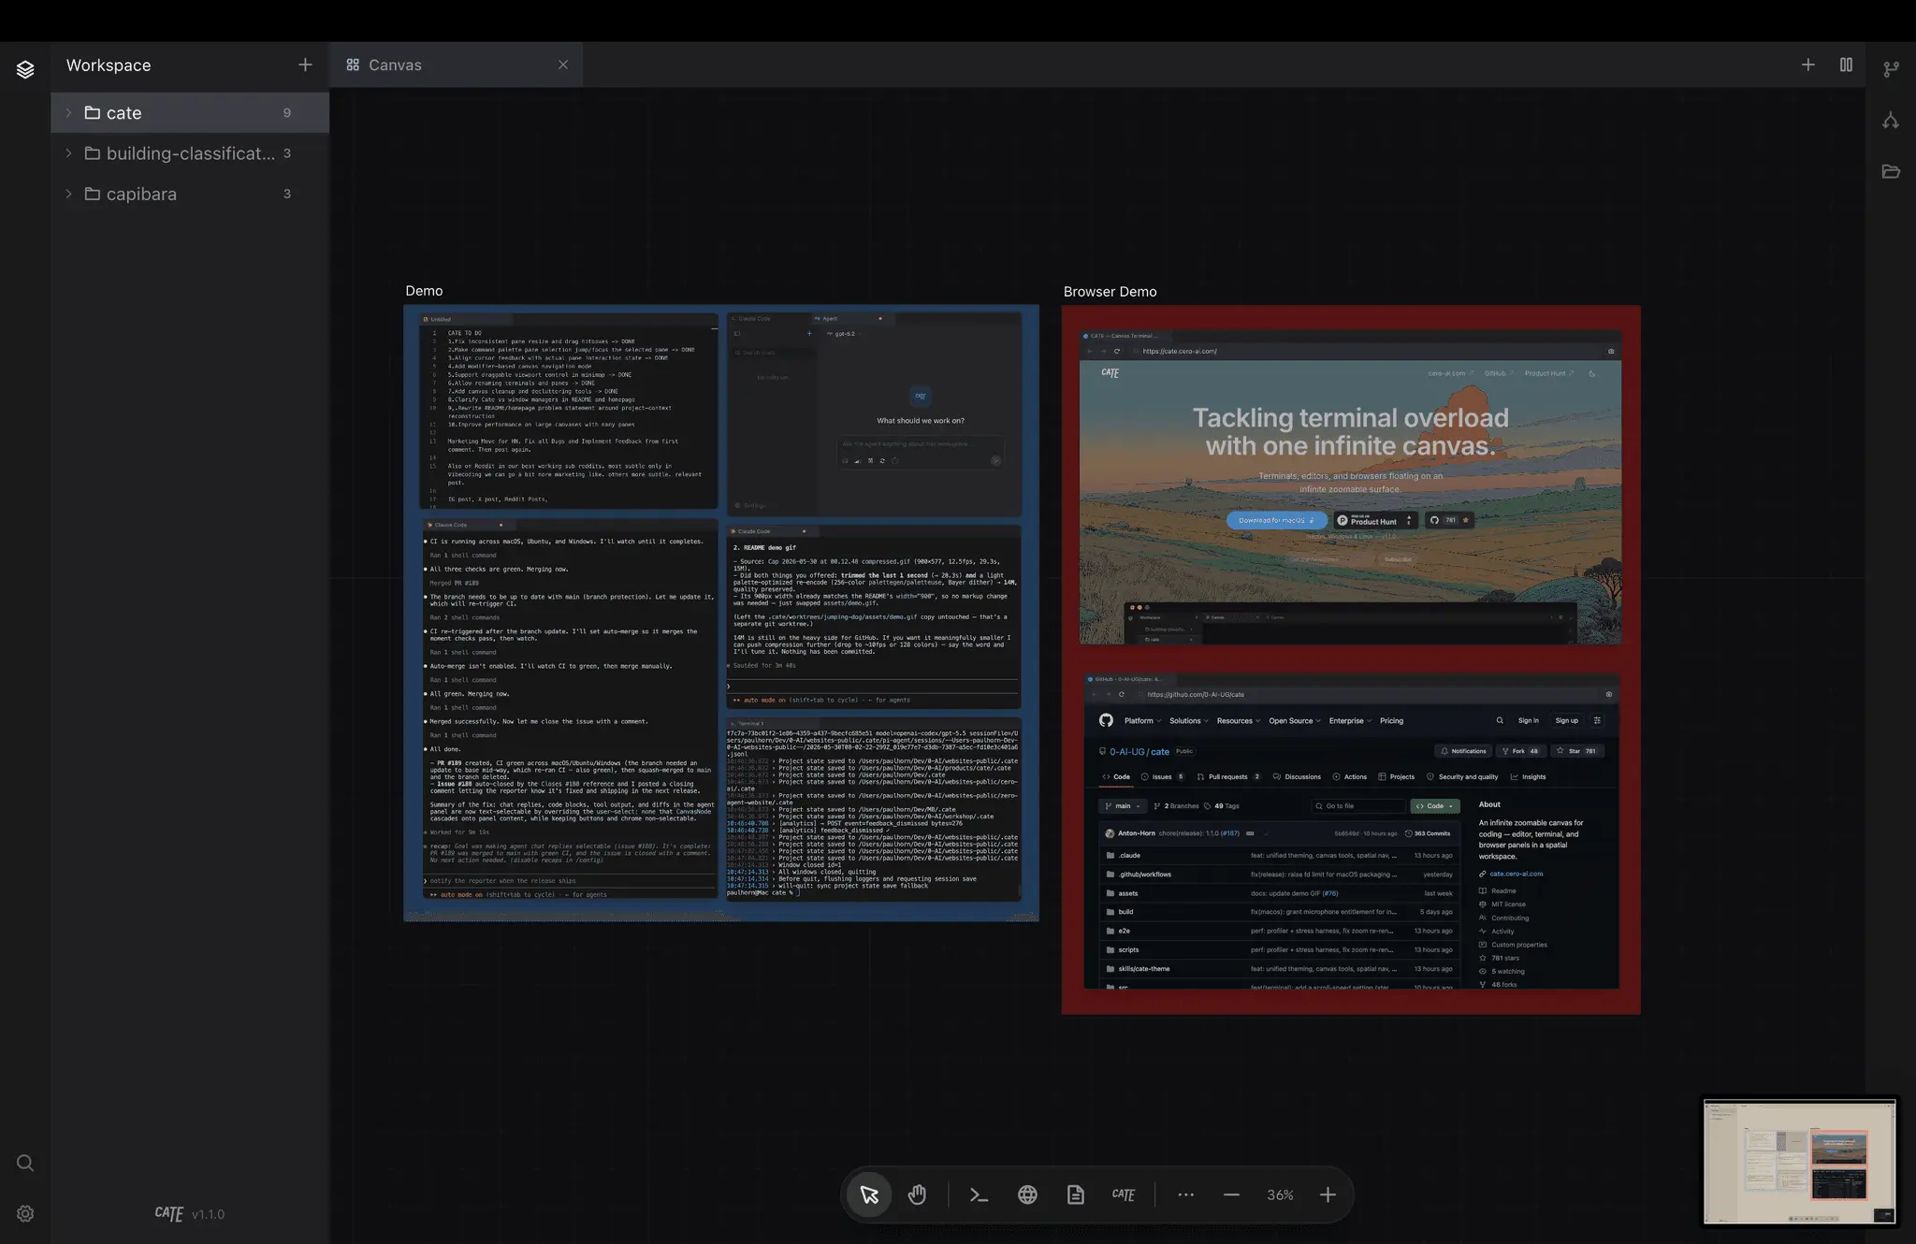This screenshot has height=1244, width=1916.
Task: Add a new workspace with the plus icon
Action: [305, 65]
